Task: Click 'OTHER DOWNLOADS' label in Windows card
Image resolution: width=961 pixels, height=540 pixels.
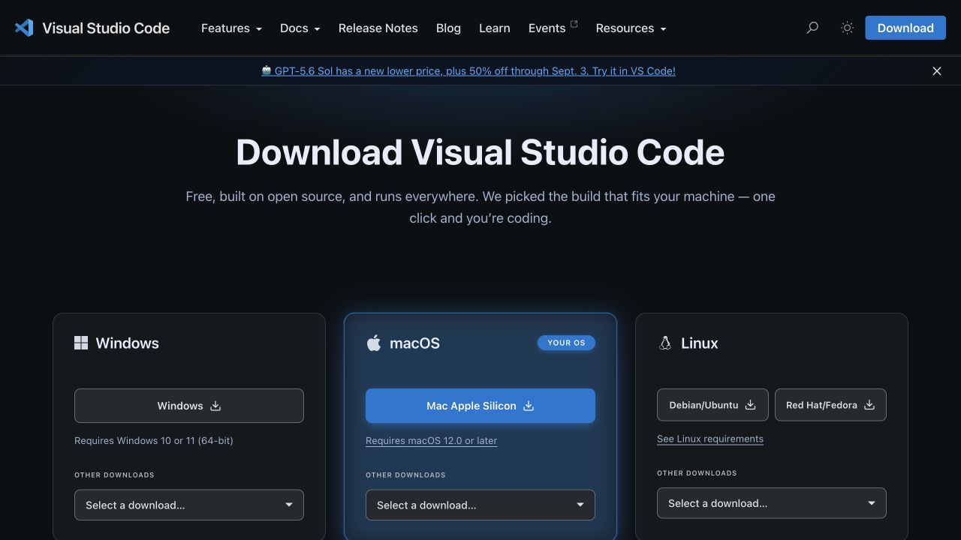Action: pos(114,475)
